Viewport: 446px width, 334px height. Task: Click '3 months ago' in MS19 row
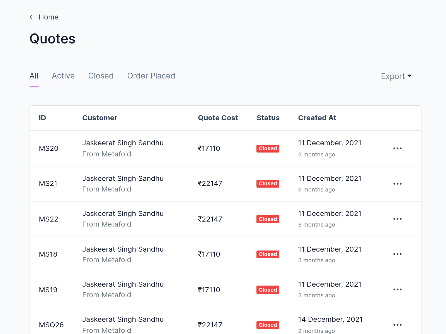tap(317, 295)
